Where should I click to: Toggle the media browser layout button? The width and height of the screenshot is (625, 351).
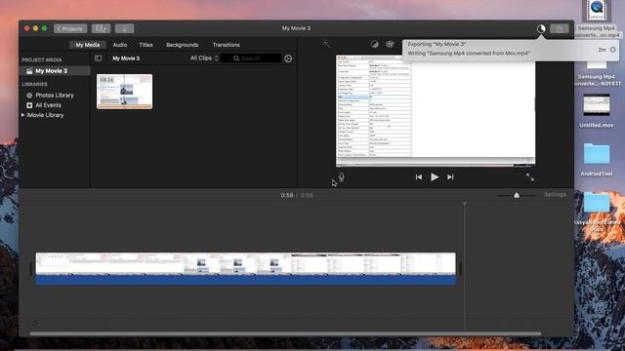point(101,28)
